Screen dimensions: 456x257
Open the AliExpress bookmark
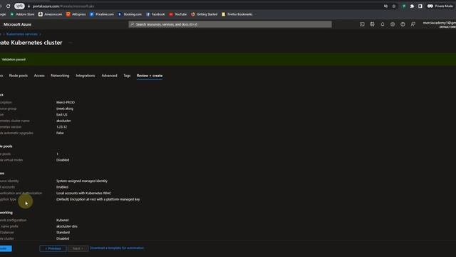[76, 14]
